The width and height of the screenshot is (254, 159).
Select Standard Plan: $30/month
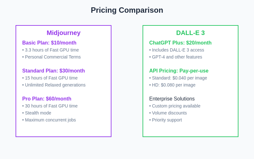[53, 71]
